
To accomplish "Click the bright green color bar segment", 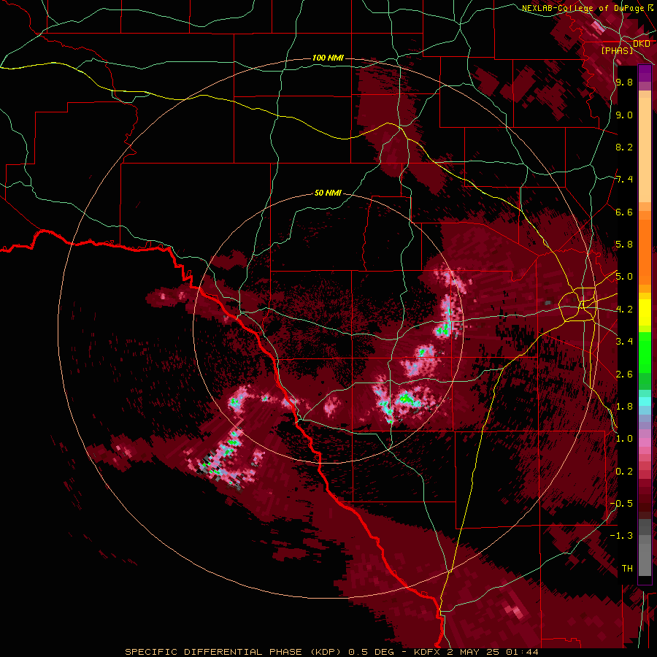I will [645, 353].
